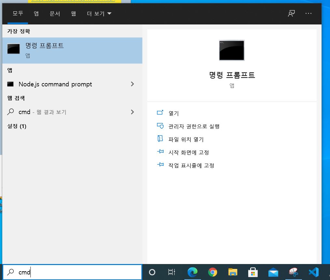Image resolution: width=330 pixels, height=280 pixels.
Task: Select the 명령 프롬프트 best match result
Action: [x=72, y=51]
